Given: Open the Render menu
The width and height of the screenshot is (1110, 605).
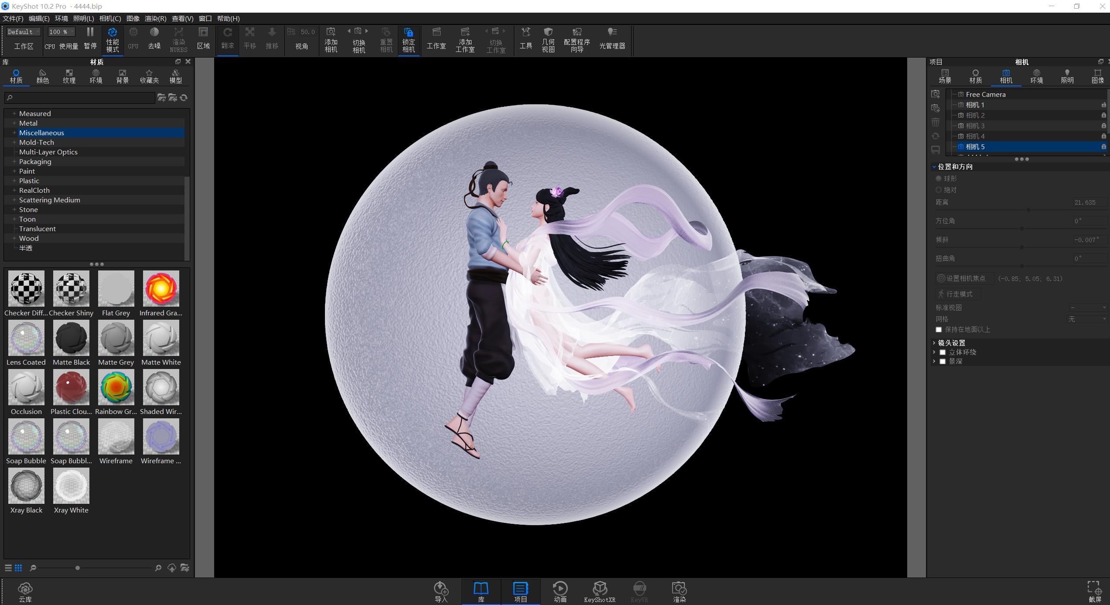Looking at the screenshot, I should tap(155, 18).
